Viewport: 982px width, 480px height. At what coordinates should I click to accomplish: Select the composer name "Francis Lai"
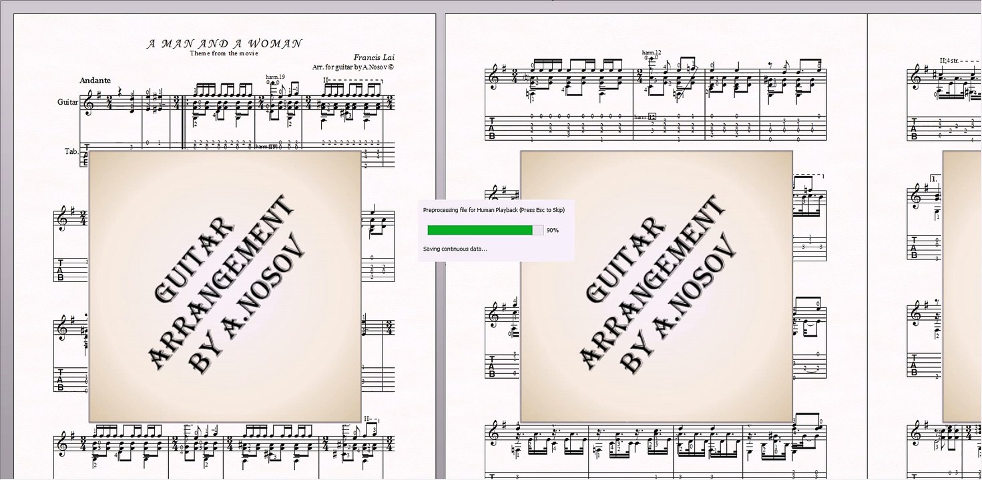click(x=374, y=57)
